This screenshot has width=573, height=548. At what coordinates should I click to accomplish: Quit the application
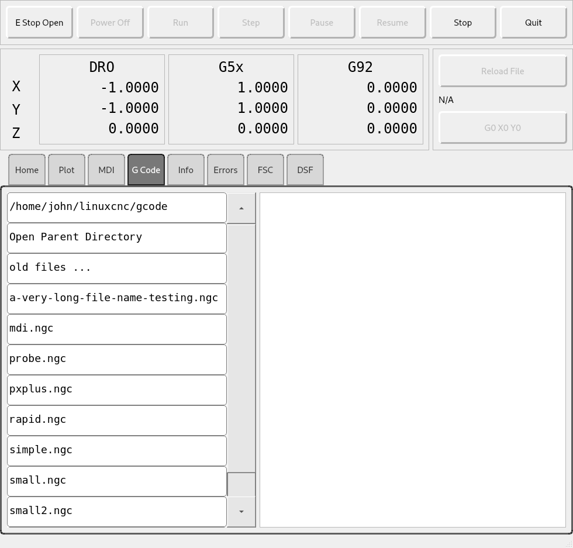[x=533, y=23]
